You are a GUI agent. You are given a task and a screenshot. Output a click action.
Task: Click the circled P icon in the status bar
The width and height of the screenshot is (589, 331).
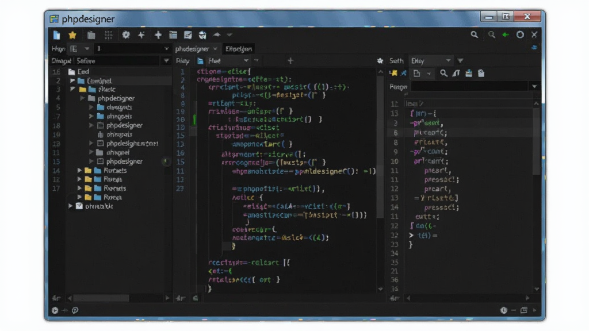pos(75,310)
